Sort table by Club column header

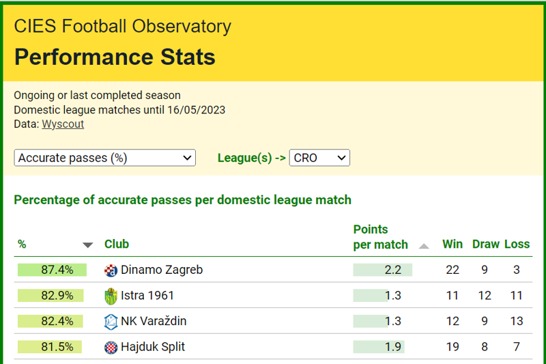coord(117,244)
